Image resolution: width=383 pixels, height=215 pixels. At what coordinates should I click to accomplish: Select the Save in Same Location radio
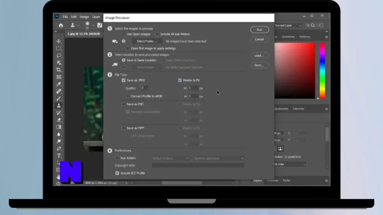pyautogui.click(x=123, y=60)
